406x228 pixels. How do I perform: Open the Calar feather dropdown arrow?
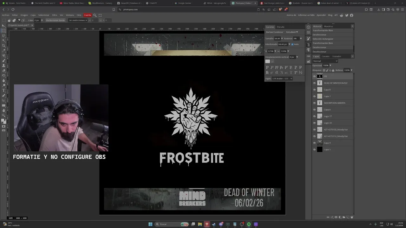coord(42,20)
